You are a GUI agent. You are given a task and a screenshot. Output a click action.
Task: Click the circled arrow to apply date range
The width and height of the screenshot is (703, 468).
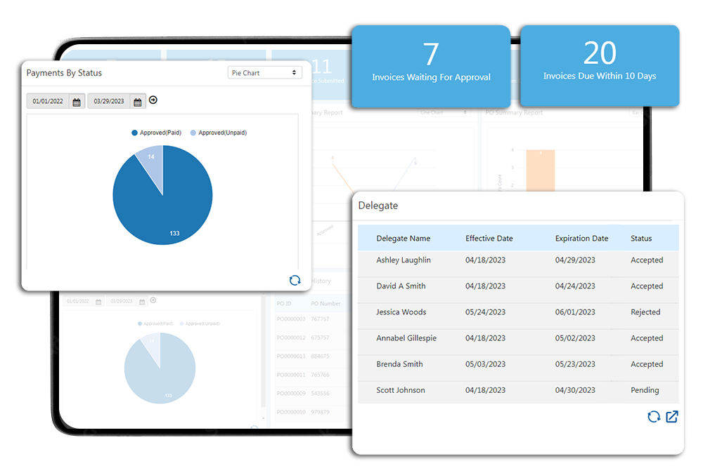(153, 100)
